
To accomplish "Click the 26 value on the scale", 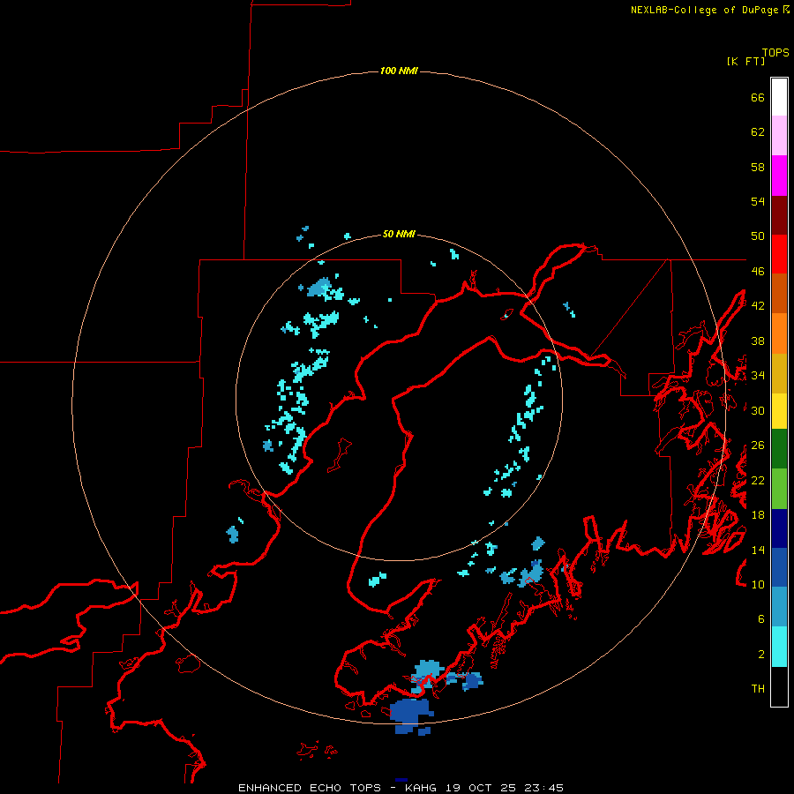I will coord(758,446).
